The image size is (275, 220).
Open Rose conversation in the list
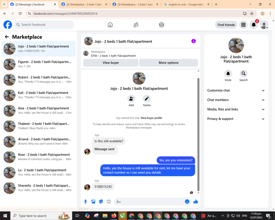pos(38,157)
